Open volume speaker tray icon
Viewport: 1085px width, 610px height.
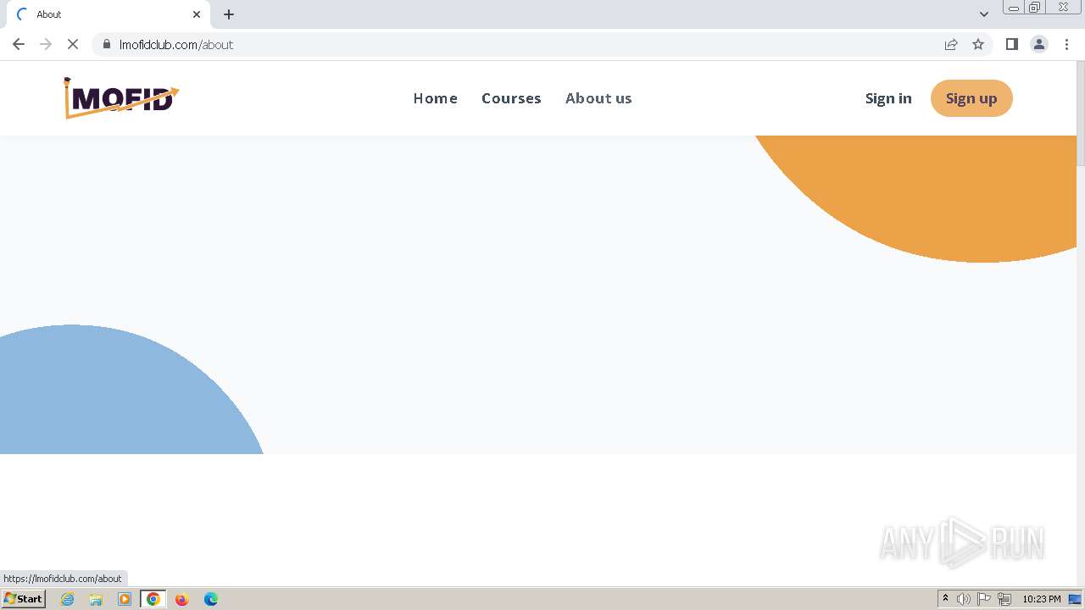(x=964, y=599)
